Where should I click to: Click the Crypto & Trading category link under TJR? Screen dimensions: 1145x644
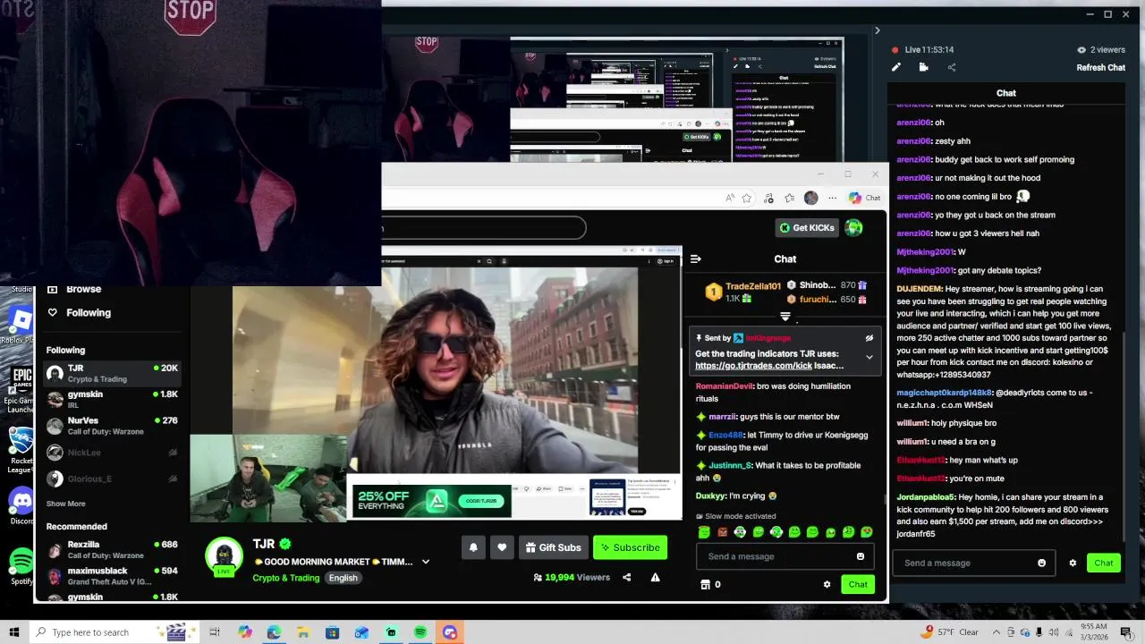tap(285, 578)
